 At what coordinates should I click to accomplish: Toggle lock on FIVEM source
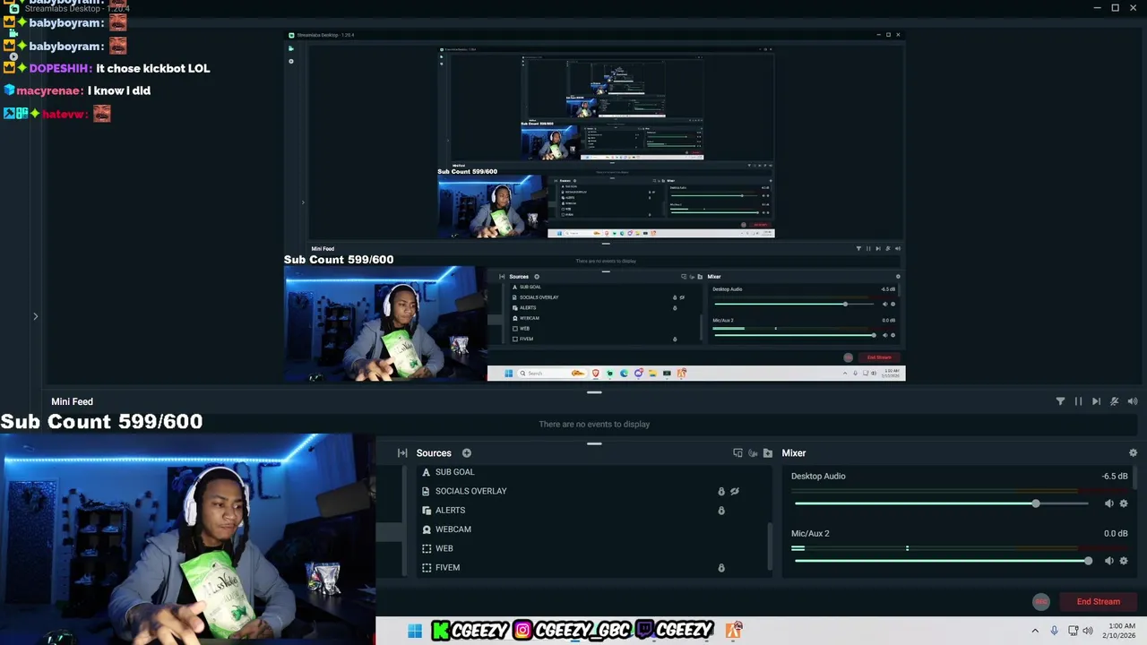[721, 568]
